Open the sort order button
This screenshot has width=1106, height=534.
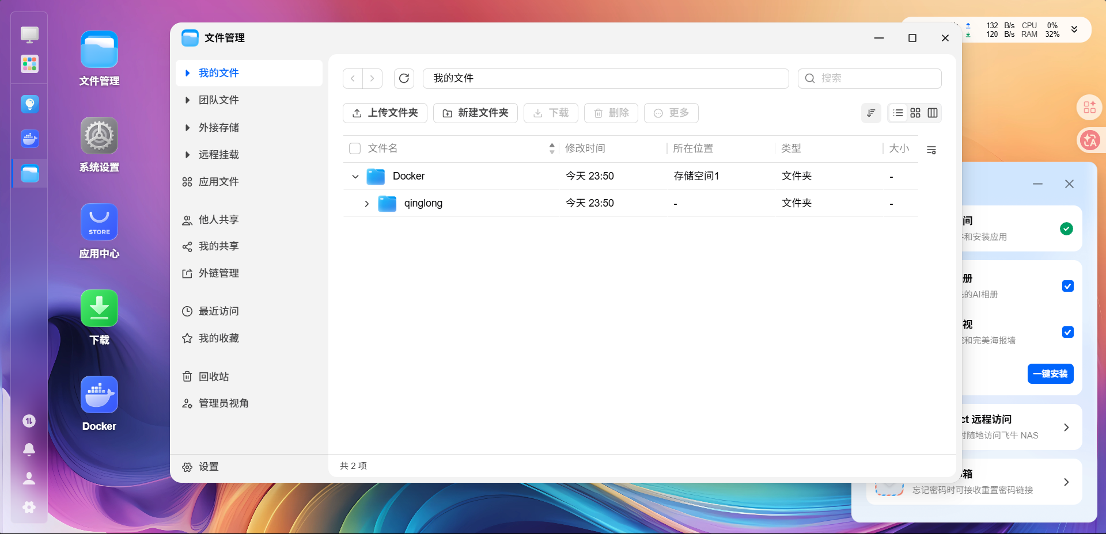point(871,113)
